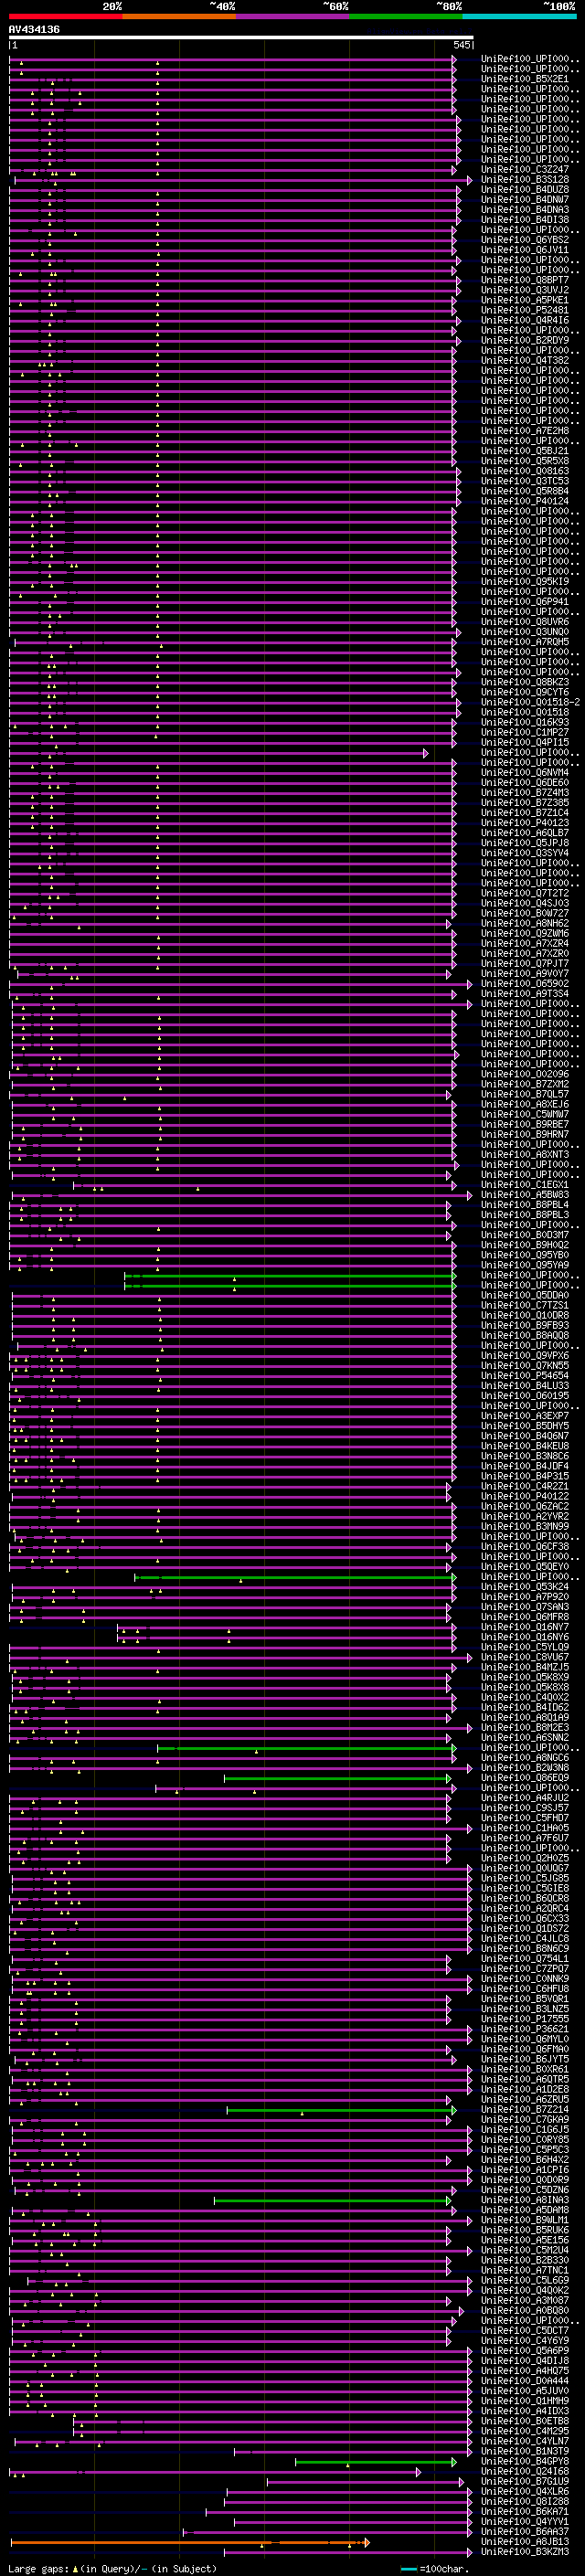Select hit label UniRef100_Q53K24
The width and height of the screenshot is (585, 2576).
click(524, 1587)
